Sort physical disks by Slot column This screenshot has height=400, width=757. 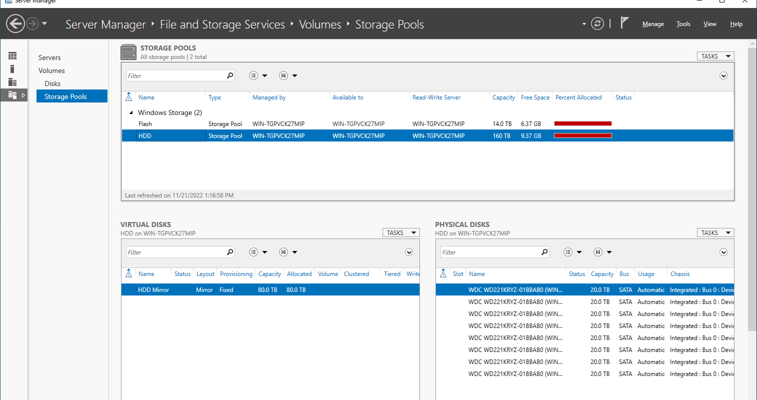point(458,274)
